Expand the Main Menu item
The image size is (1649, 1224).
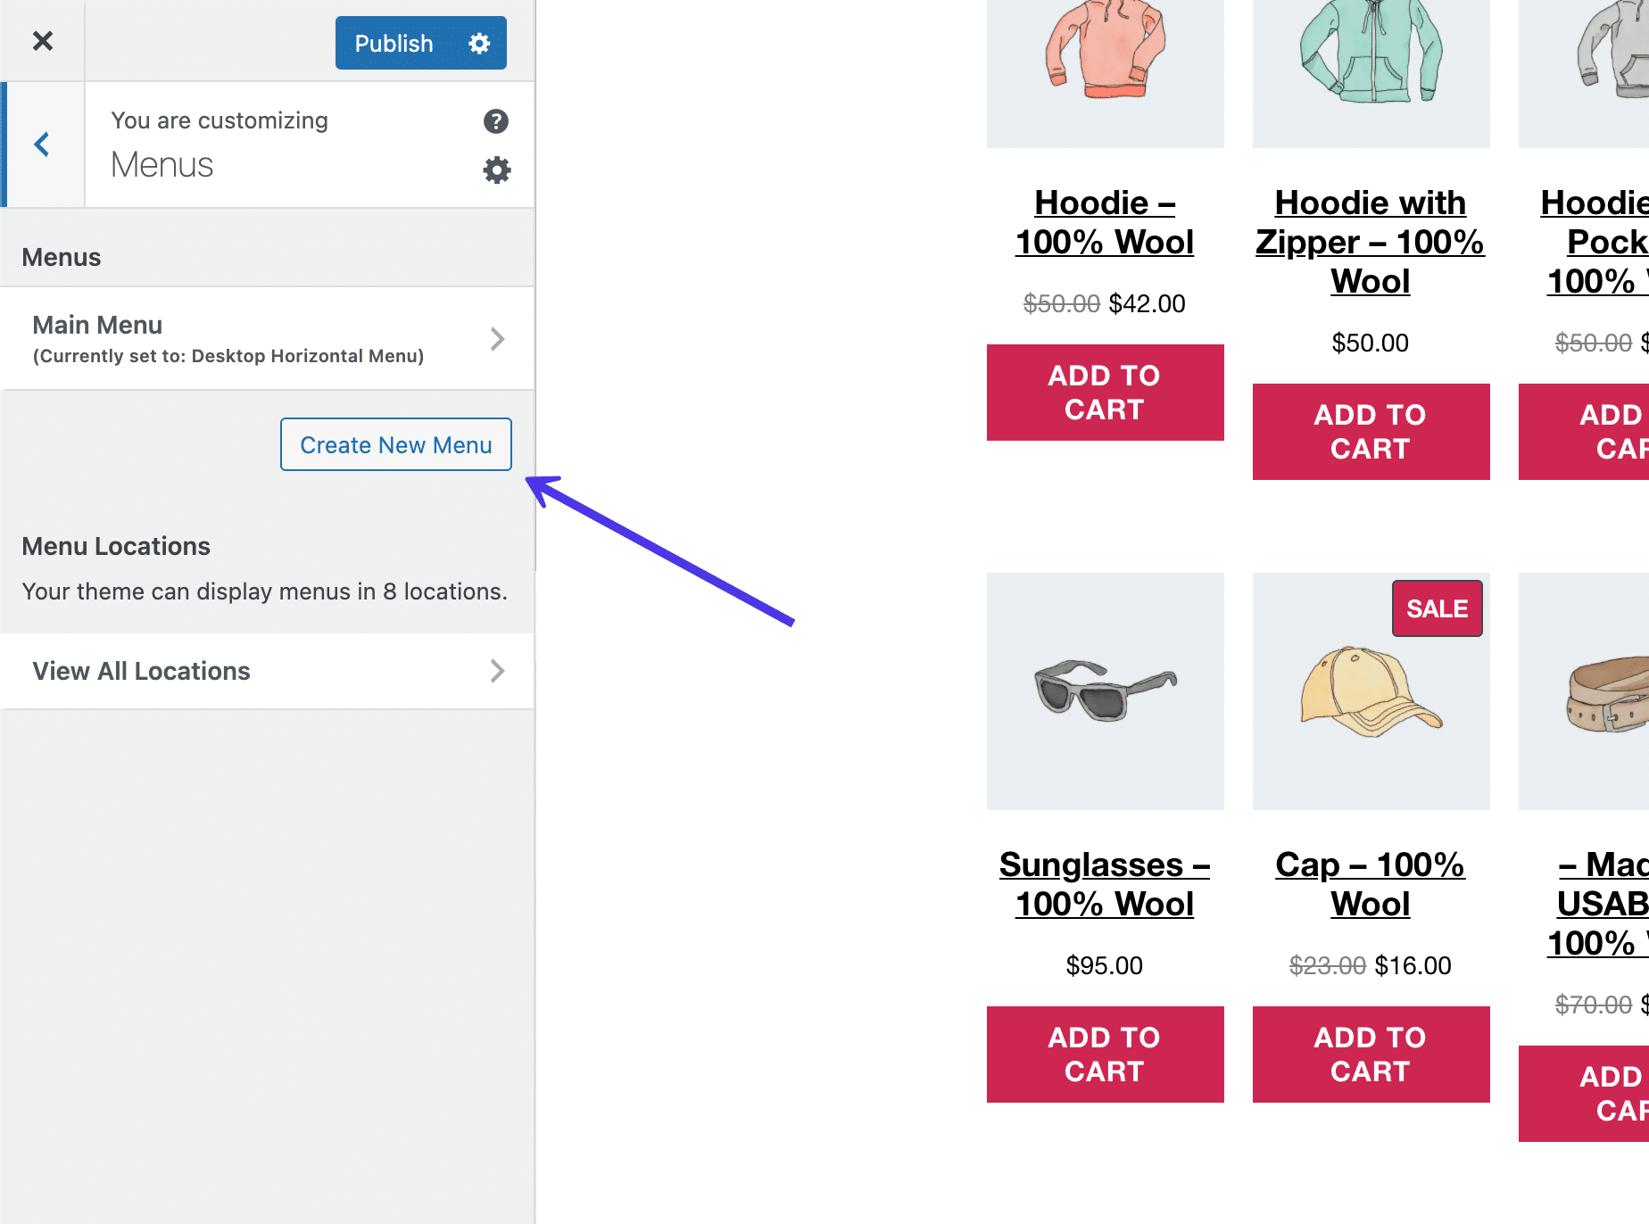[x=228, y=338]
